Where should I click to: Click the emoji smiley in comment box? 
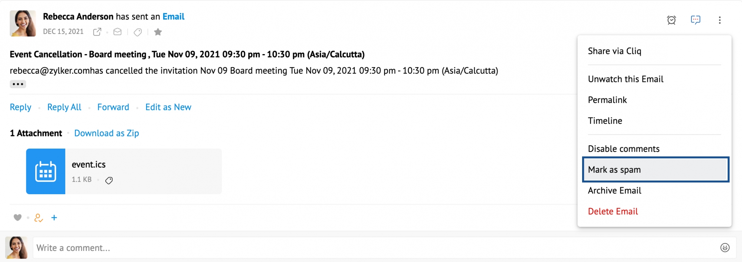coord(725,248)
